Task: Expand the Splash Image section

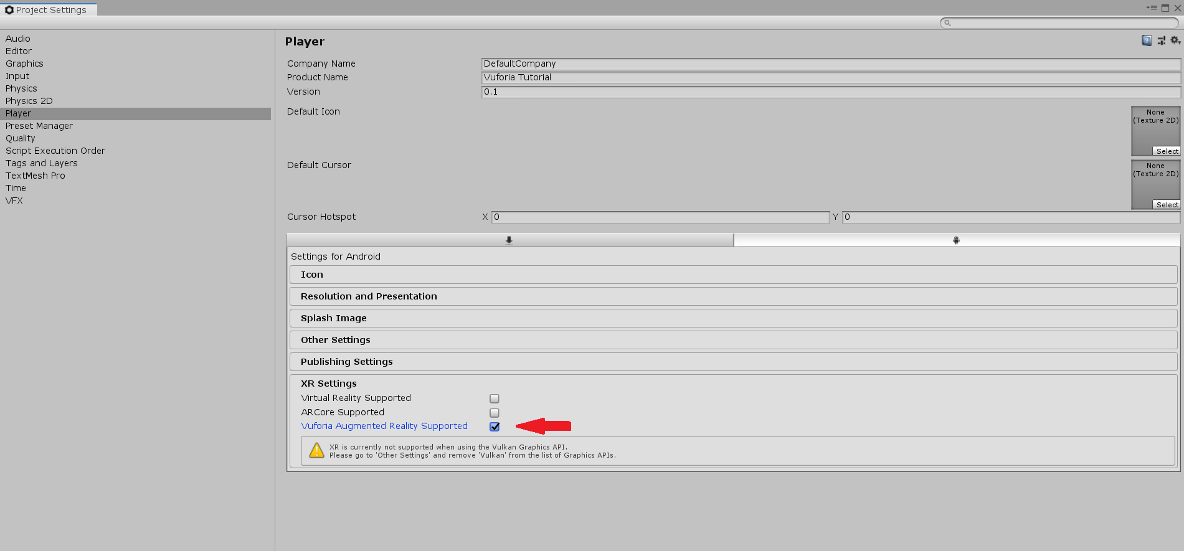Action: pos(733,318)
